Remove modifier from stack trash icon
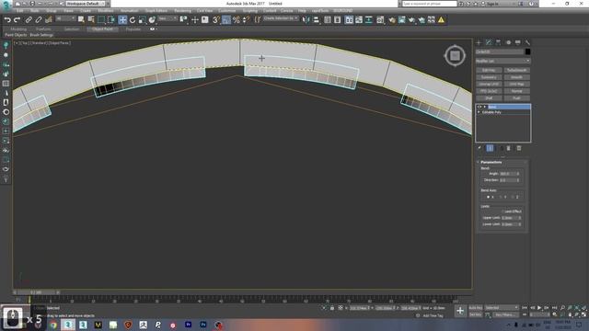Viewport: 589px width, 331px height. 509,148
